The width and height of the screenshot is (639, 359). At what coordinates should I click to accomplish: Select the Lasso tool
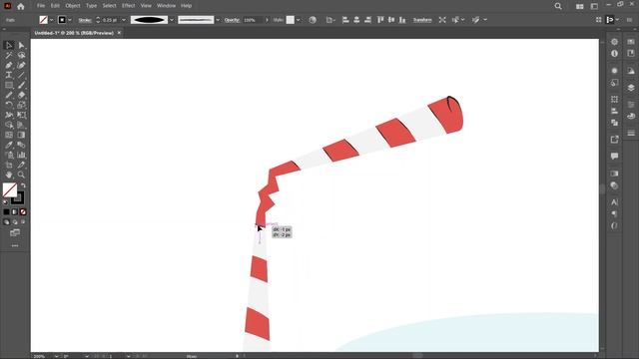tap(21, 56)
